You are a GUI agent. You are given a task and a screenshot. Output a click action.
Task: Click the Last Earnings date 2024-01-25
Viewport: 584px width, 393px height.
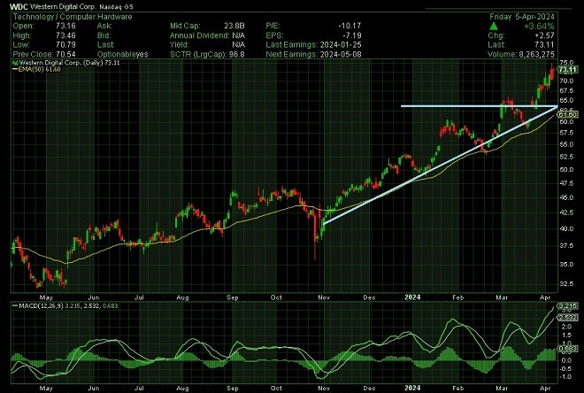pos(341,45)
